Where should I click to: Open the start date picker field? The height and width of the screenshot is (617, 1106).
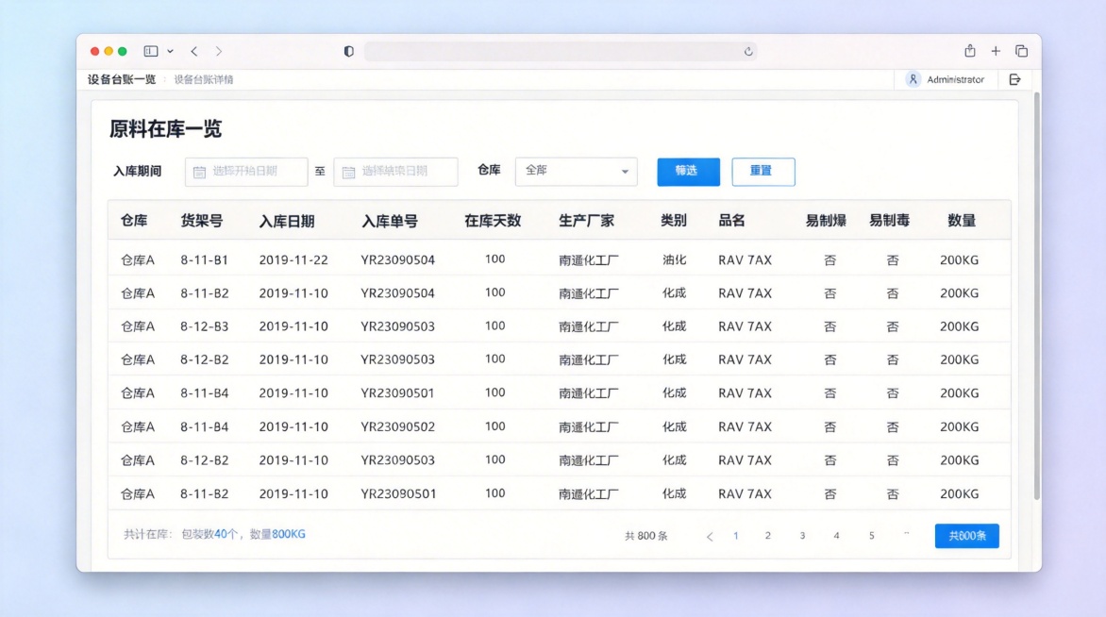pyautogui.click(x=246, y=172)
